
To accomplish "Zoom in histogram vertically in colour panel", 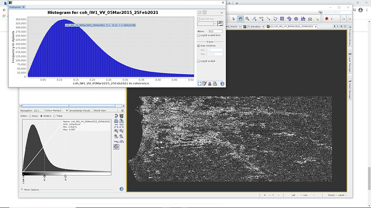I will tap(116, 131).
